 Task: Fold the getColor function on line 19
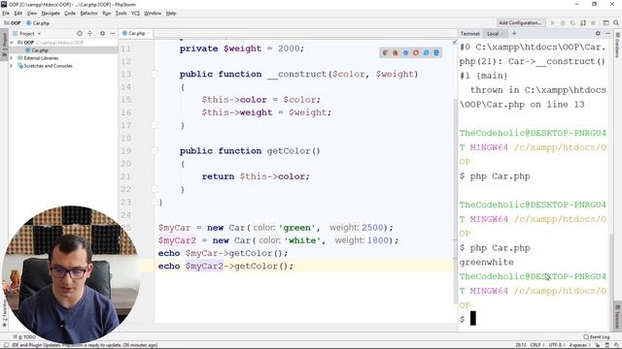(x=155, y=151)
